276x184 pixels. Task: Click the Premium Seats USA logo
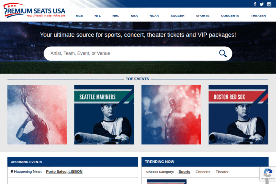pyautogui.click(x=34, y=11)
